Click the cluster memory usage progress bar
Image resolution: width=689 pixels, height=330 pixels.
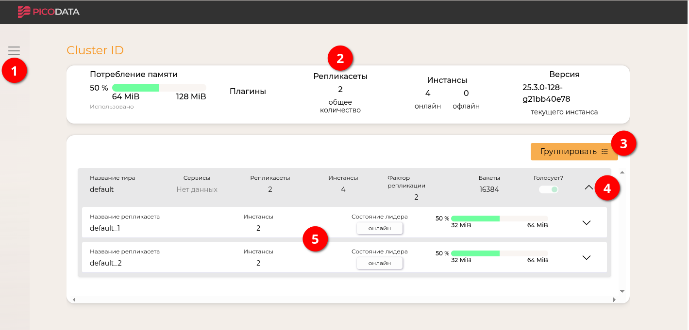[x=159, y=88]
